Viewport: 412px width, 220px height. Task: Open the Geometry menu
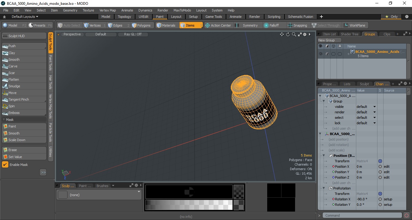click(x=70, y=10)
